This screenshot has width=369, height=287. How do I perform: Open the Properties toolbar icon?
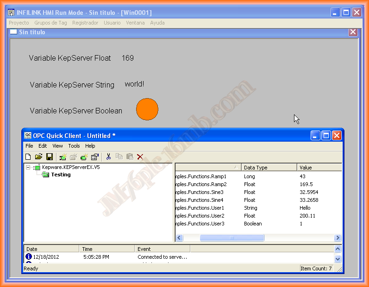[95, 157]
